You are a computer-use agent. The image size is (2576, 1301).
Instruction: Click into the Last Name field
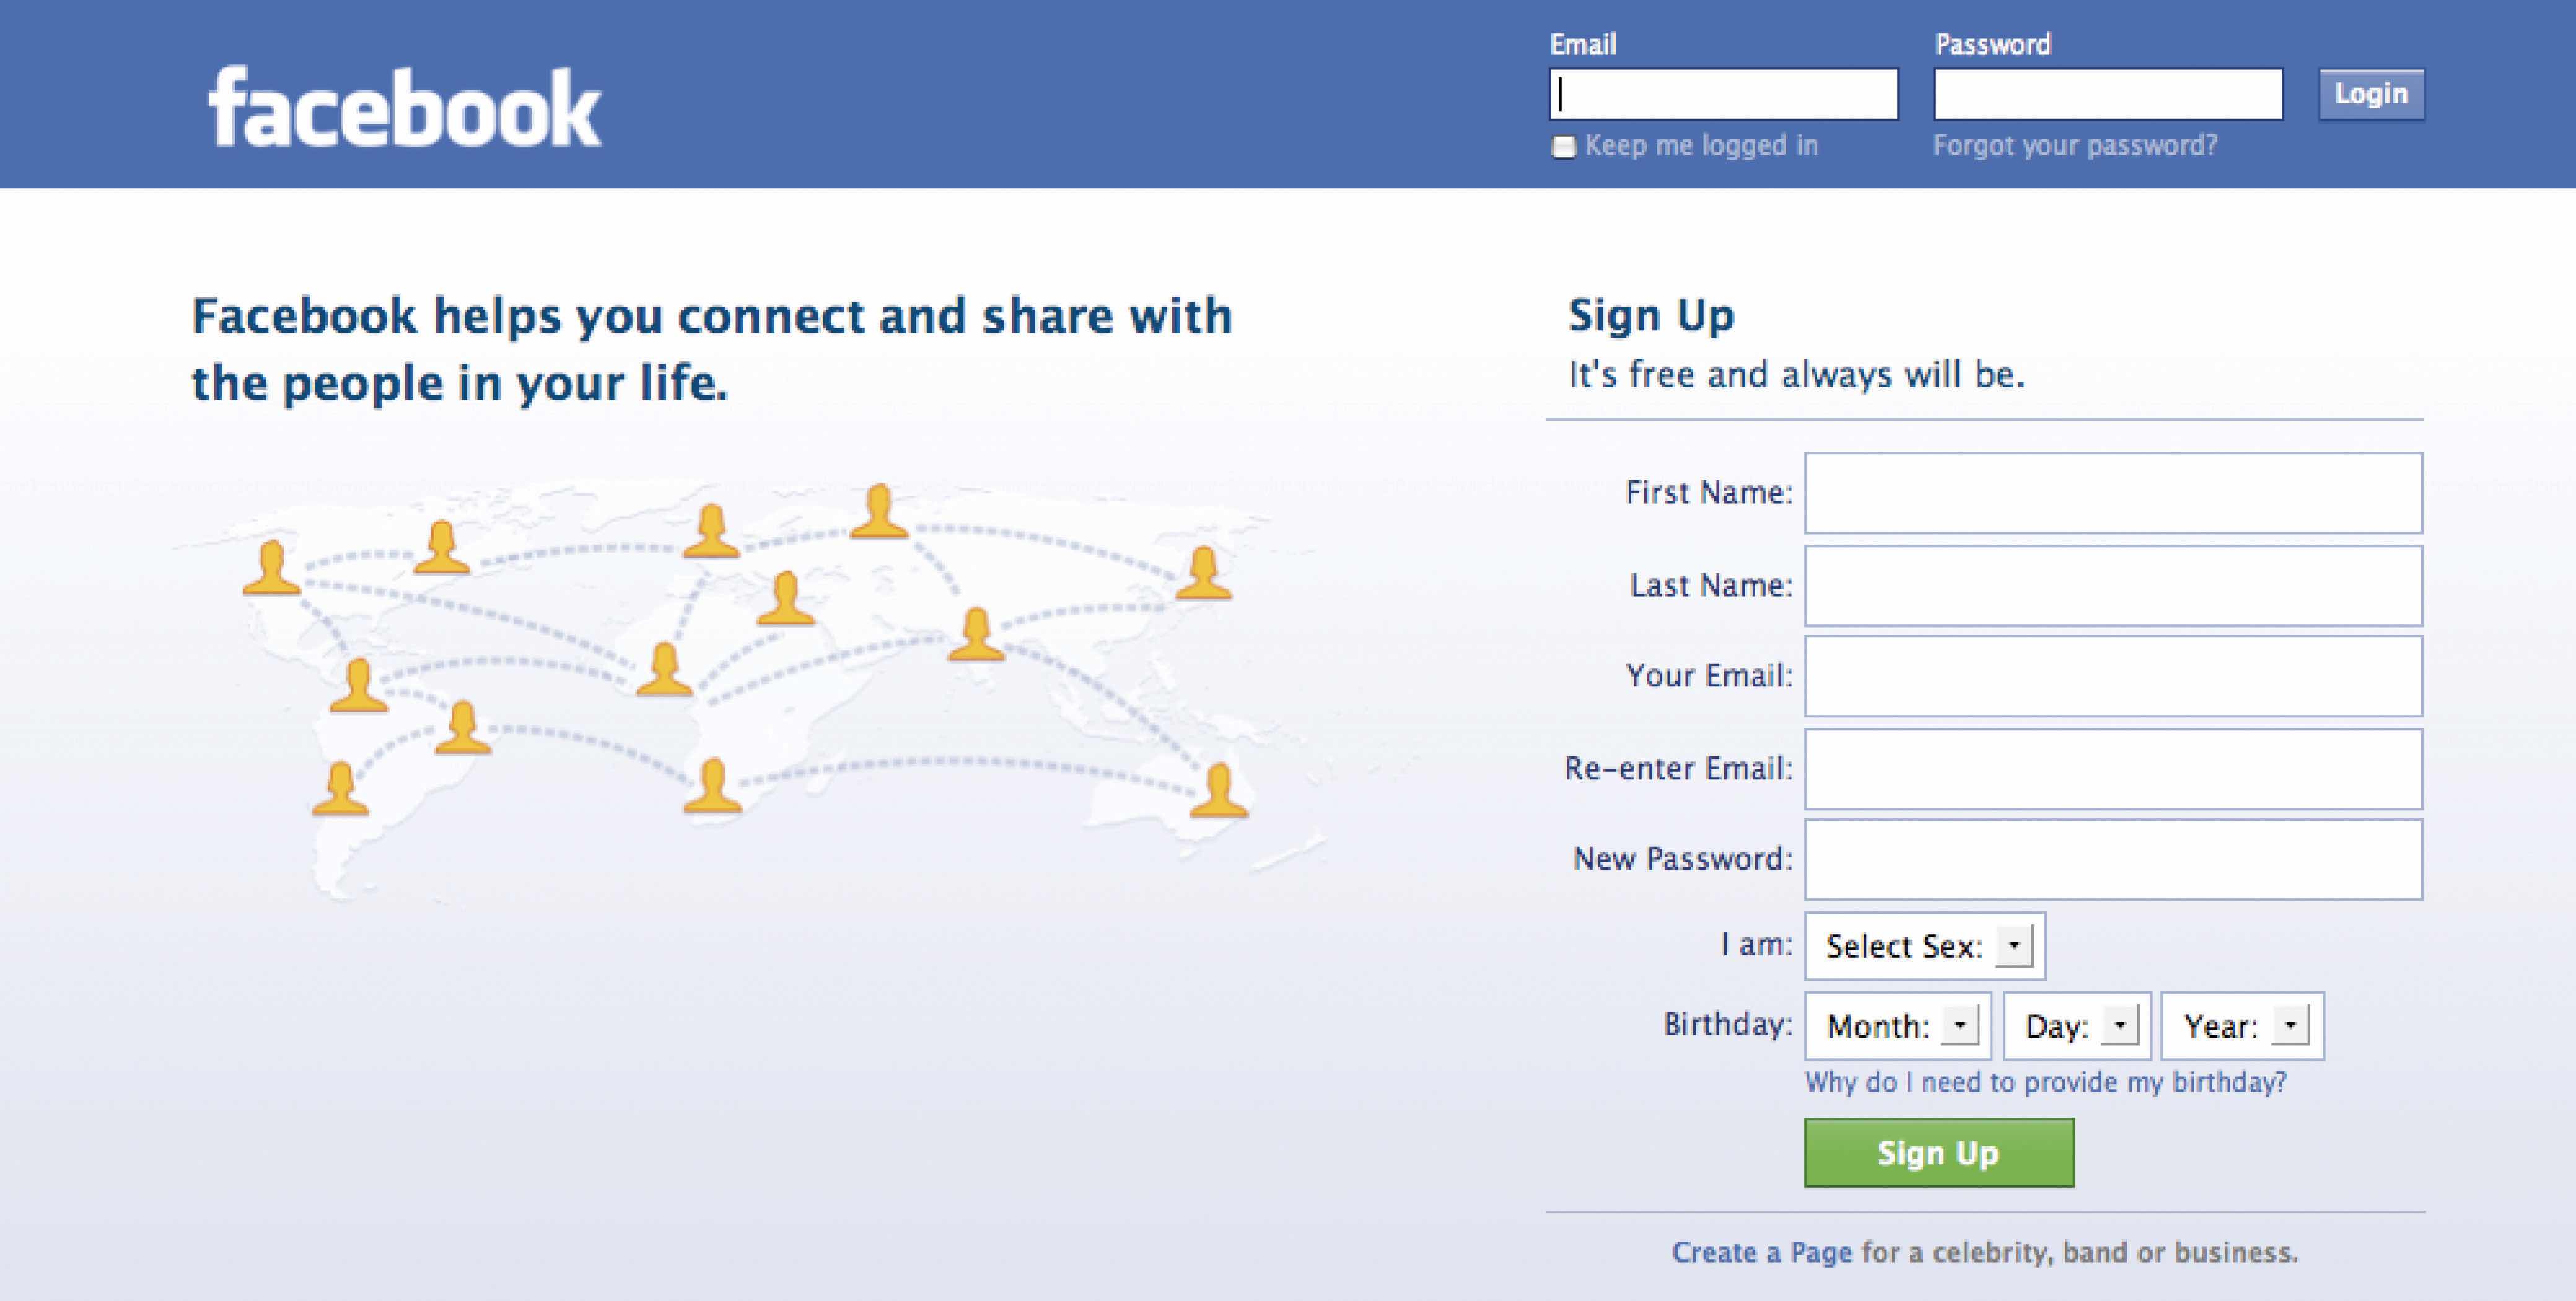pyautogui.click(x=2112, y=586)
